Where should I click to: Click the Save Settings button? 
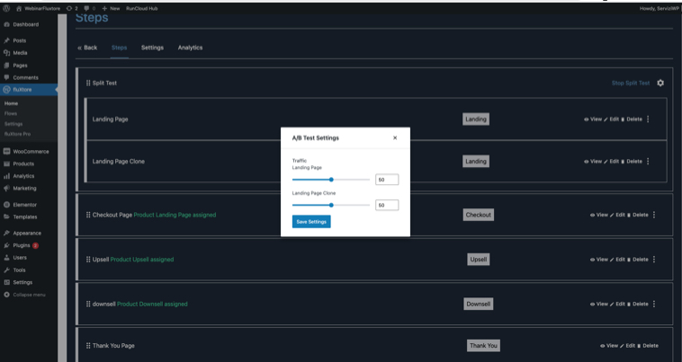(311, 222)
